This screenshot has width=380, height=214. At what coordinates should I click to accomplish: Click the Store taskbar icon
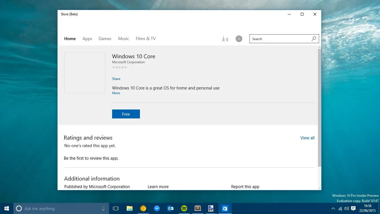coord(225,208)
